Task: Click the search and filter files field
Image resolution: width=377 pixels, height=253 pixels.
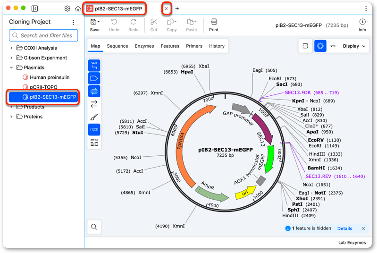Action: (x=43, y=35)
